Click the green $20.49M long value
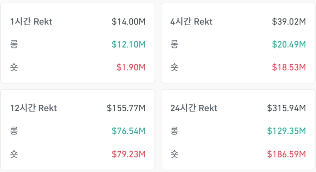 [289, 44]
